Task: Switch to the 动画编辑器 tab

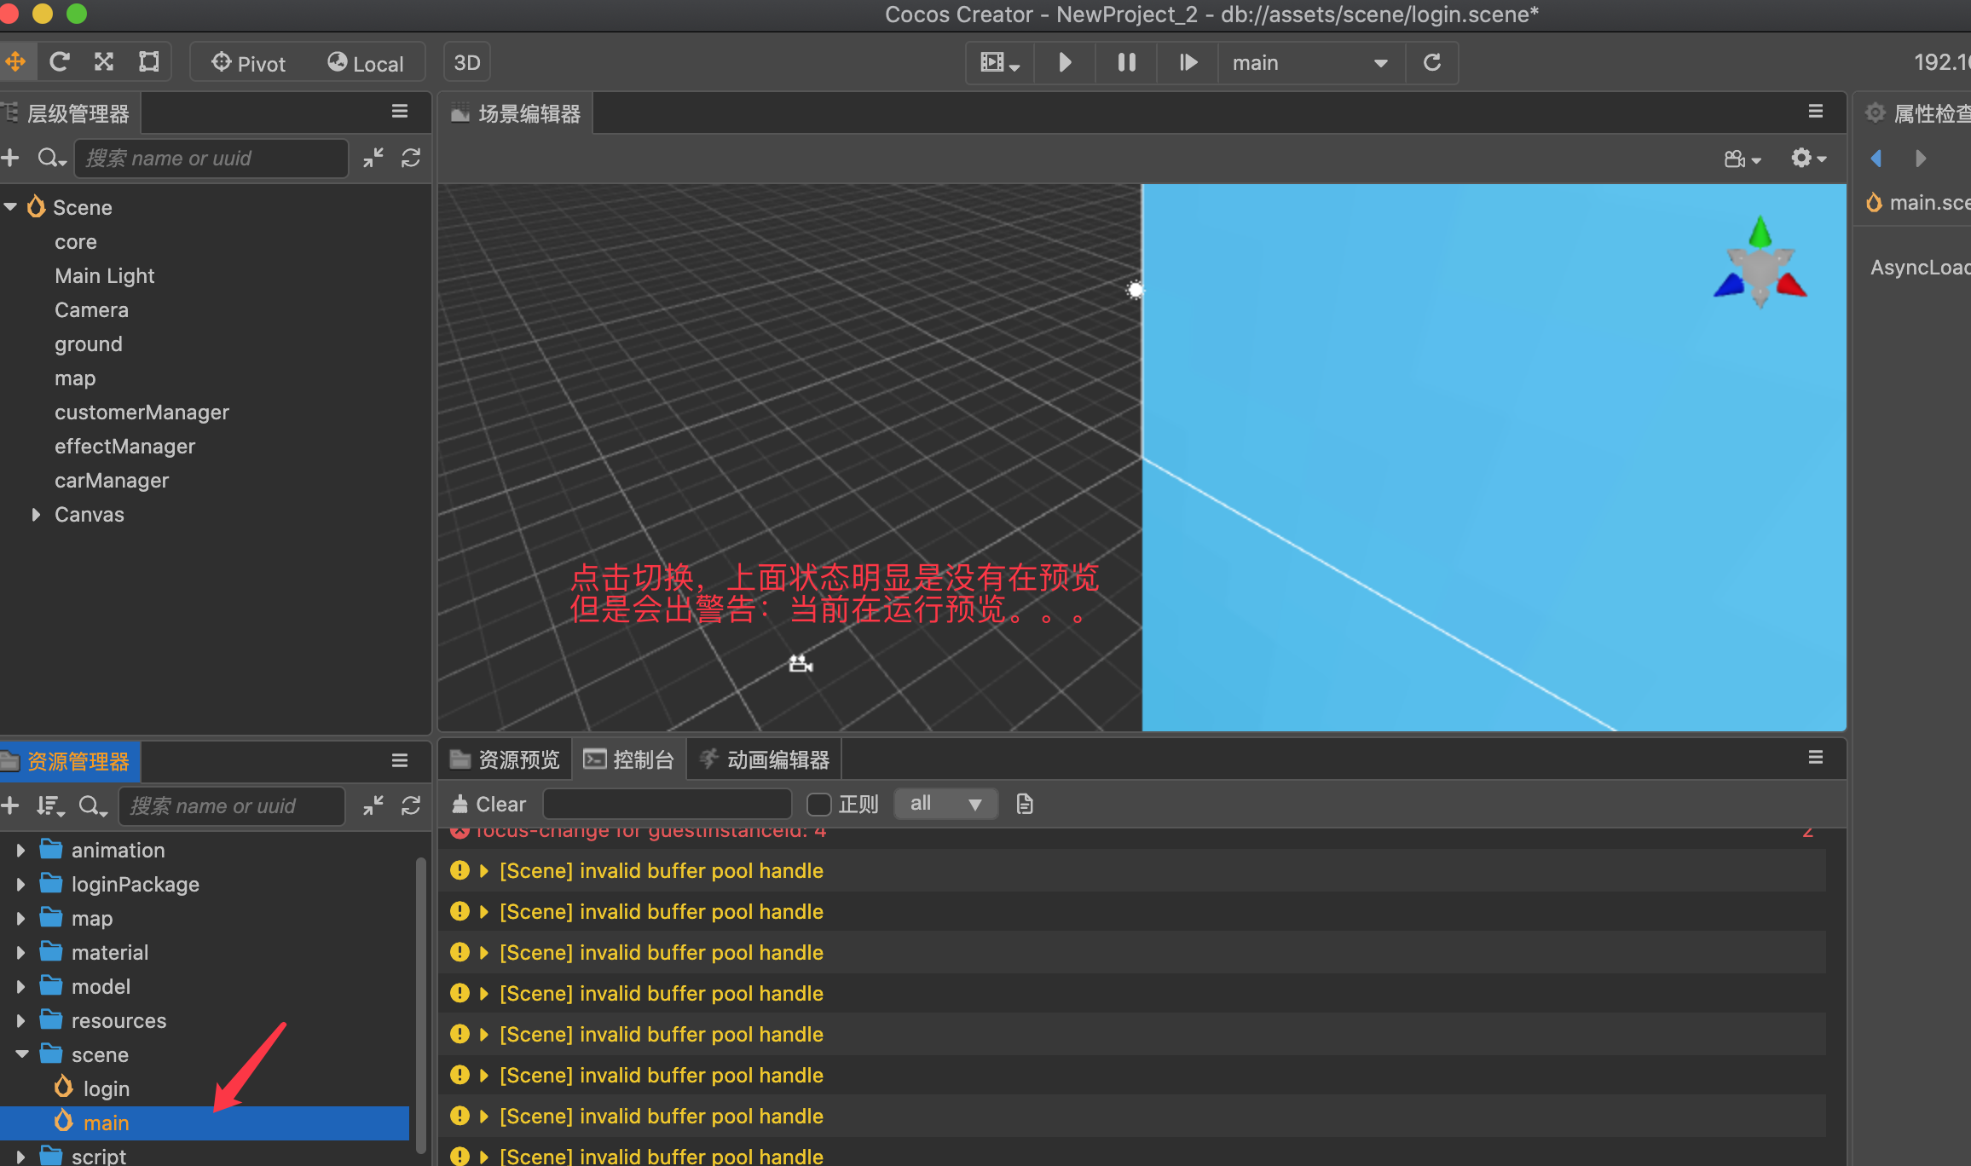Action: click(765, 759)
